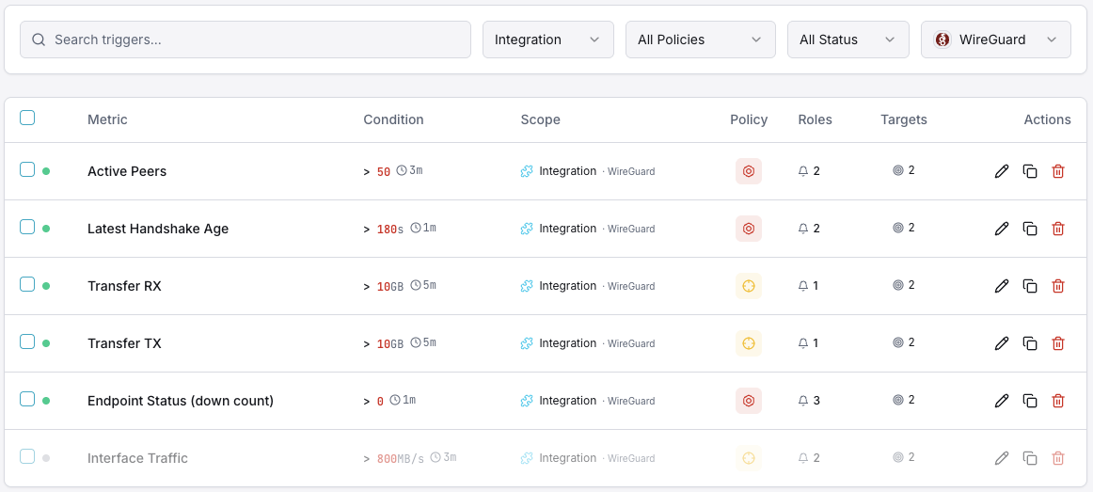Click the Targets column header
1093x492 pixels.
click(x=903, y=119)
